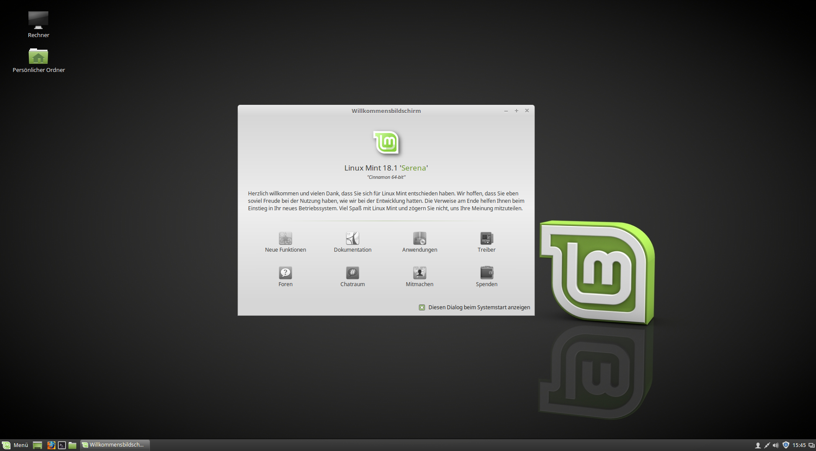The width and height of the screenshot is (816, 451).
Task: Open the file manager folder in the panel
Action: [x=72, y=445]
